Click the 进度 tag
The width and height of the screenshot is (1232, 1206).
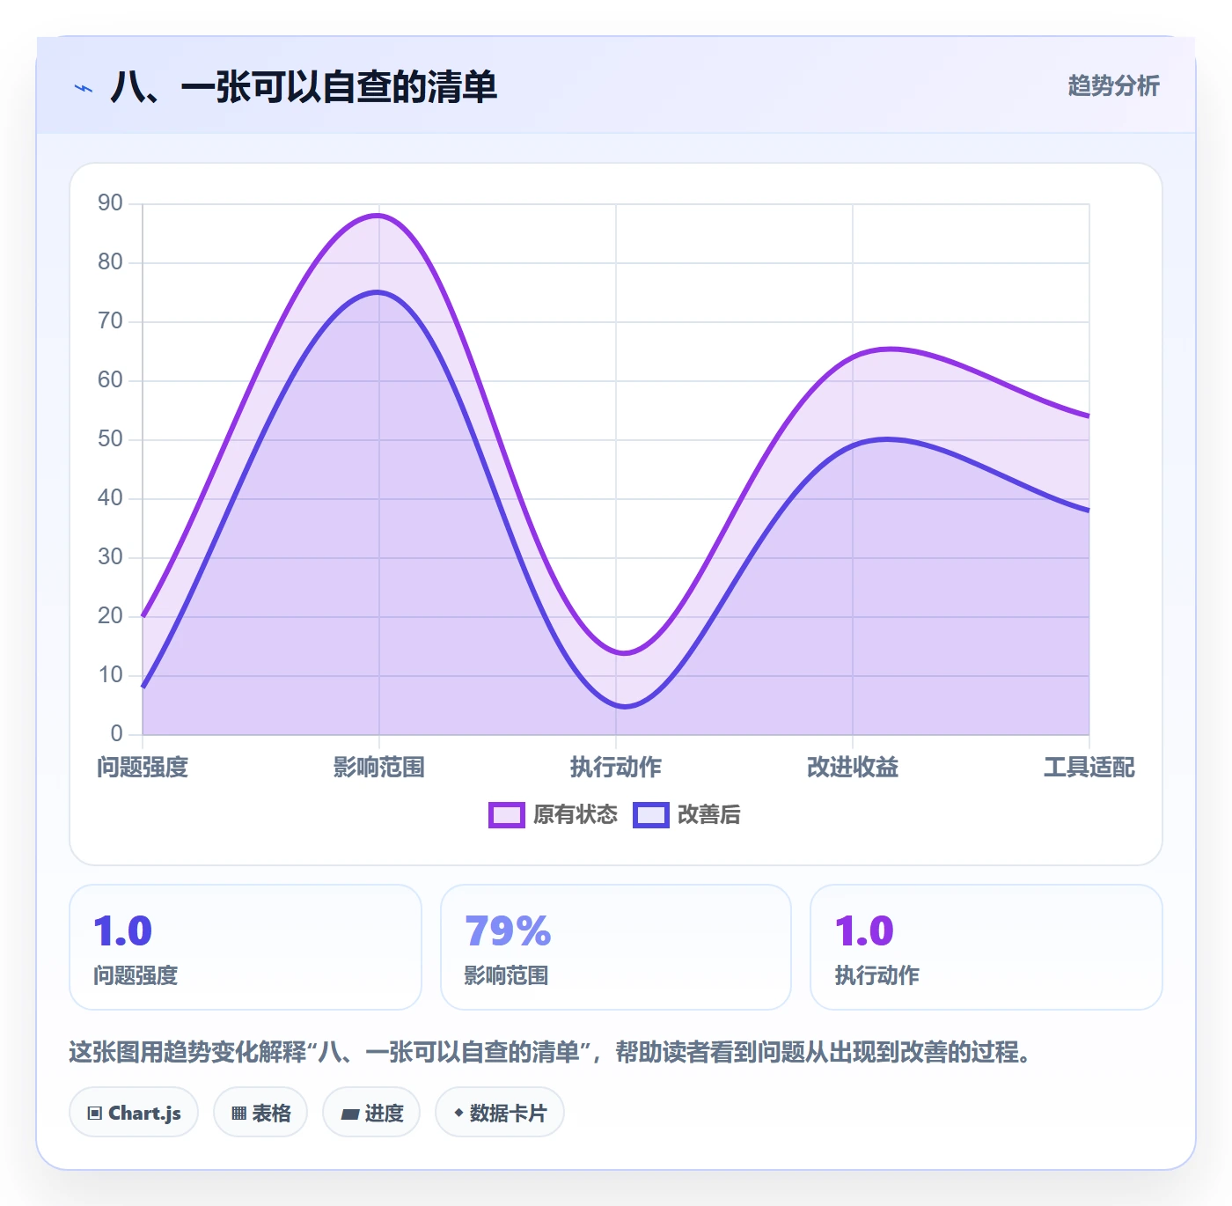(371, 1113)
